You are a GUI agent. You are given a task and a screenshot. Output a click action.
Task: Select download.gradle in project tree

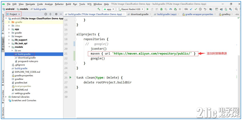27,58
